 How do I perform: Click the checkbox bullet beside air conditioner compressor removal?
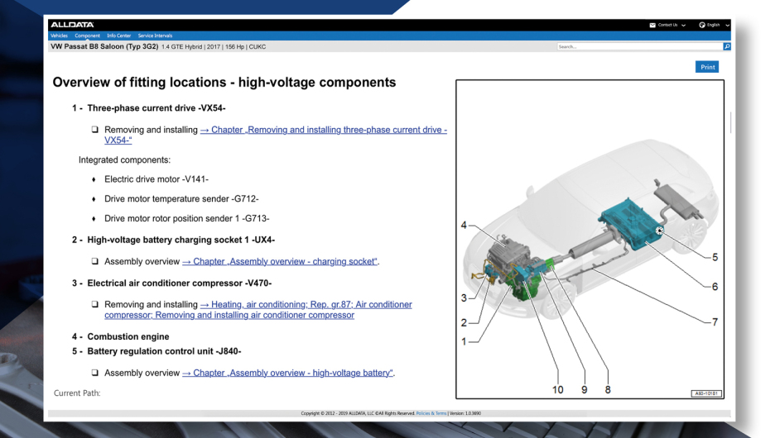coord(95,305)
